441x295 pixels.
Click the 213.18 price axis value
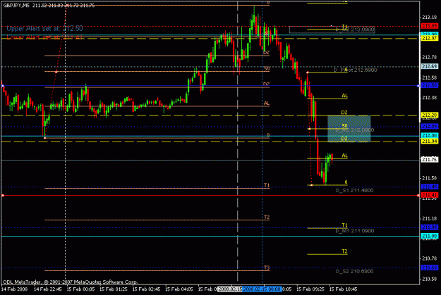point(430,18)
